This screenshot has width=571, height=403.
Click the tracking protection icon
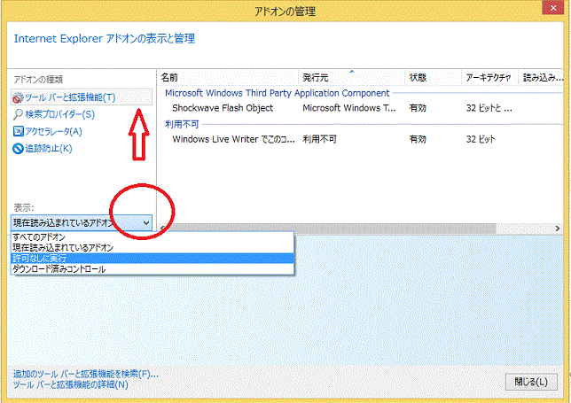18,149
